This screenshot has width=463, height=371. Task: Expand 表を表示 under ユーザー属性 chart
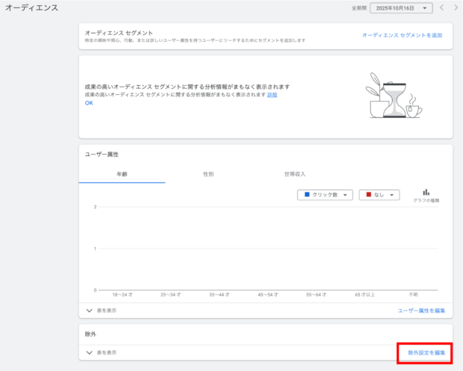click(x=102, y=311)
